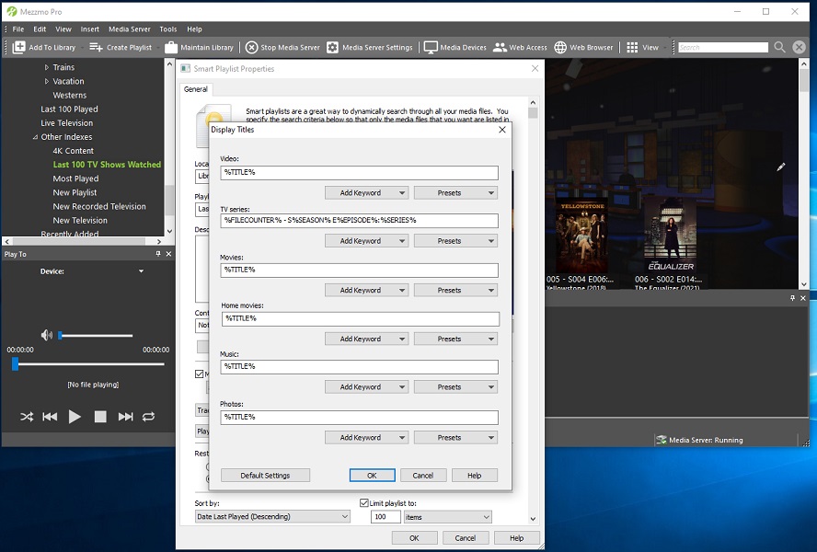
Task: Close the lower right details panel
Action: pyautogui.click(x=803, y=298)
